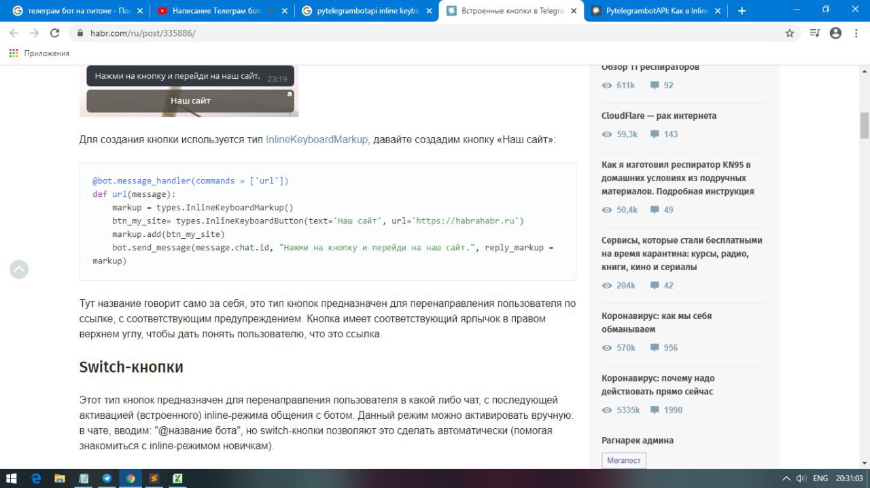Click comments icon with 143 count
This screenshot has height=488, width=870.
[x=655, y=134]
